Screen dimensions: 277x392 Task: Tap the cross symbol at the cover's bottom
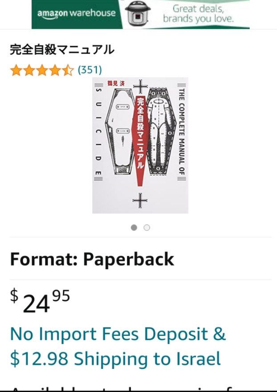140,200
